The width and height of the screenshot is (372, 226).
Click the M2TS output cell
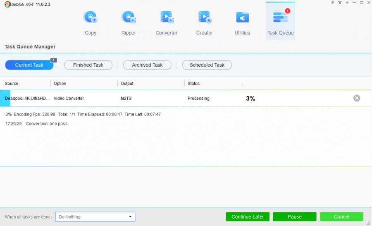point(126,99)
